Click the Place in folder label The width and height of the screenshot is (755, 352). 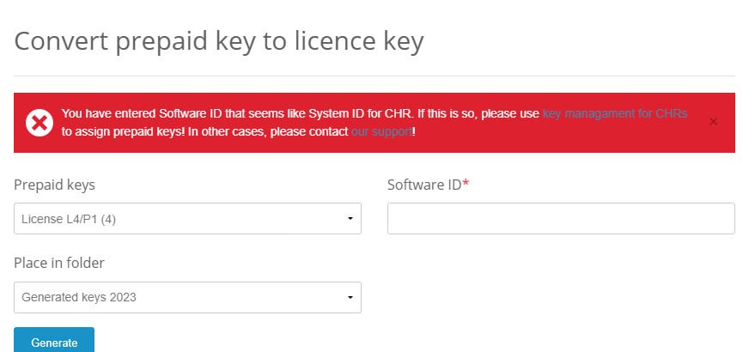click(59, 263)
